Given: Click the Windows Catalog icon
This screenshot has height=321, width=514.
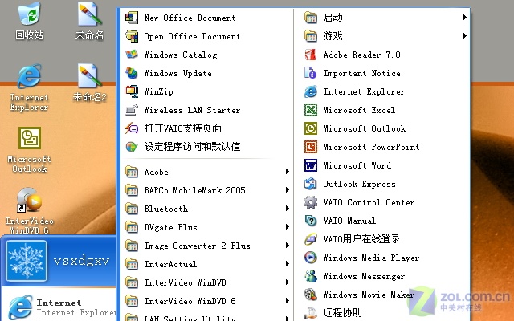Looking at the screenshot, I should 132,55.
